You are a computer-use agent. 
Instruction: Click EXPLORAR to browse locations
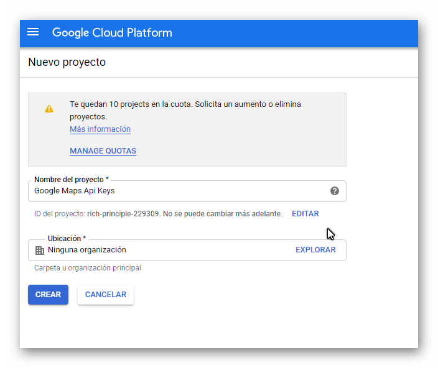315,250
